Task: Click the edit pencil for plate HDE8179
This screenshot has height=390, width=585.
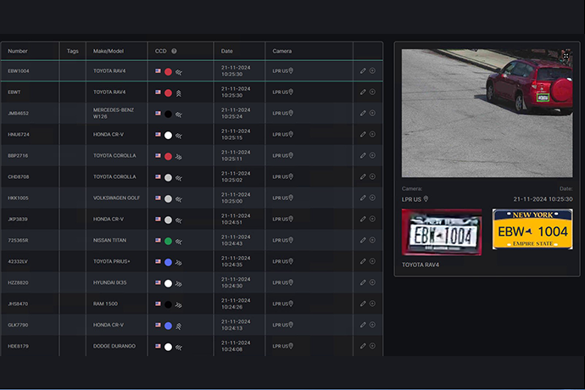Action: click(363, 346)
